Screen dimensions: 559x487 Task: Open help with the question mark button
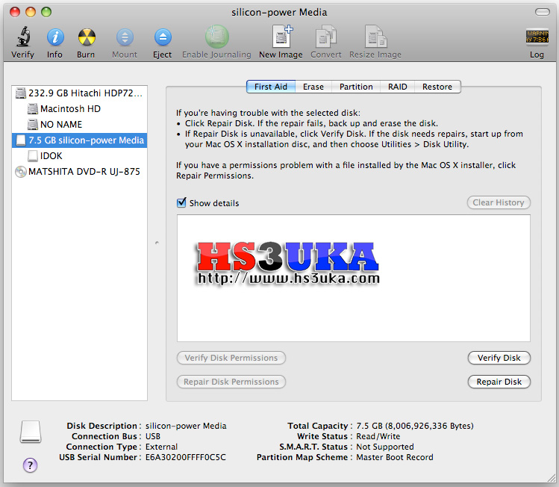click(31, 465)
